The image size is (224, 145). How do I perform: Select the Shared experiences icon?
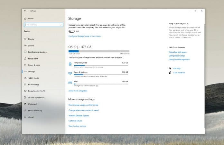coord(25,97)
